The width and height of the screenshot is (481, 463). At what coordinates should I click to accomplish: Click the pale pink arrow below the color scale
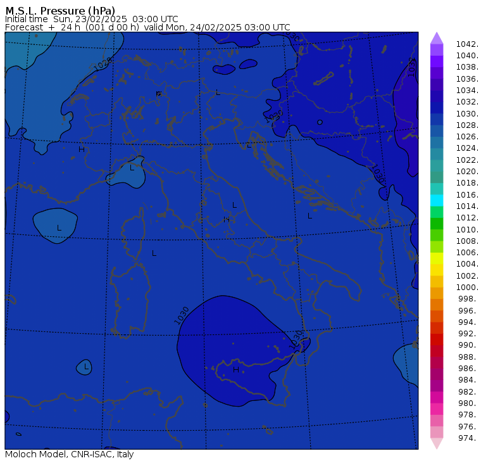[437, 443]
